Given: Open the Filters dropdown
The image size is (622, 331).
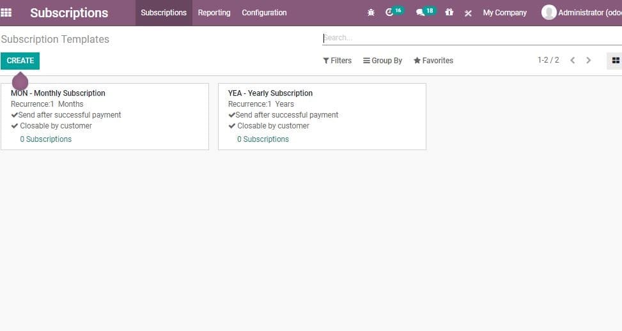Looking at the screenshot, I should click(x=337, y=61).
